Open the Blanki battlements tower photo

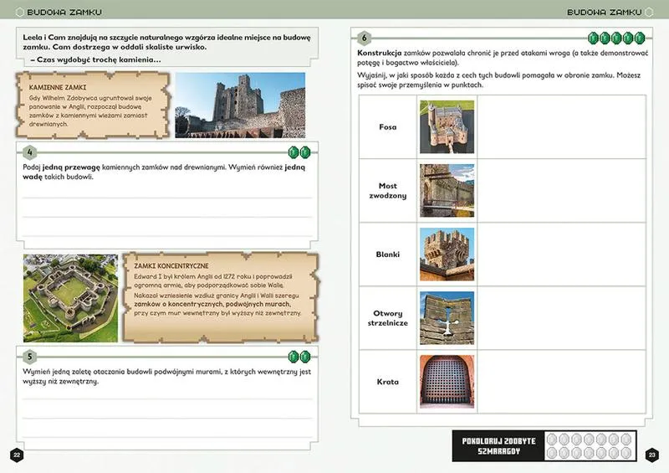[447, 254]
